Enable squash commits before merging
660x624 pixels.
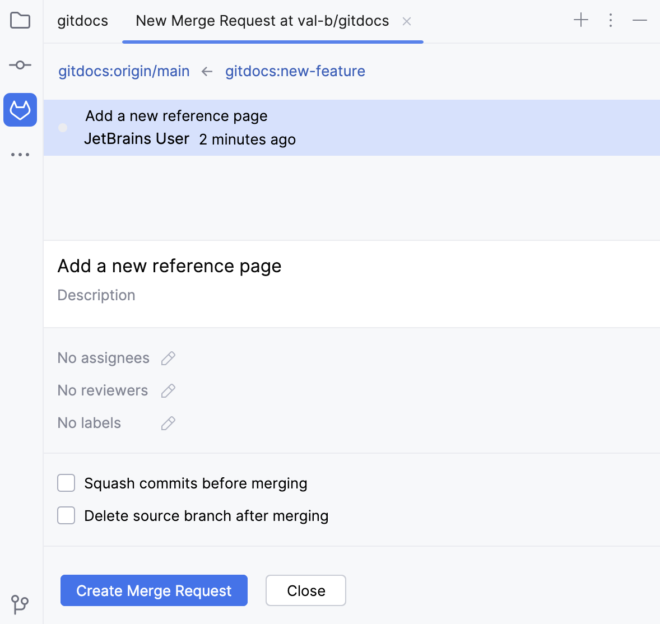point(66,482)
